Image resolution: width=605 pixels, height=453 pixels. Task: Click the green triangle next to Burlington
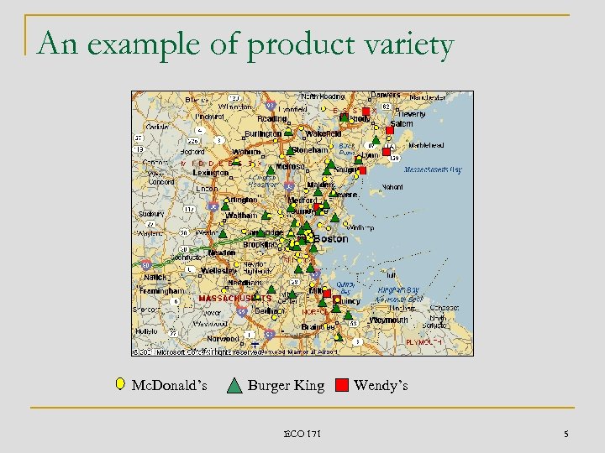click(288, 133)
